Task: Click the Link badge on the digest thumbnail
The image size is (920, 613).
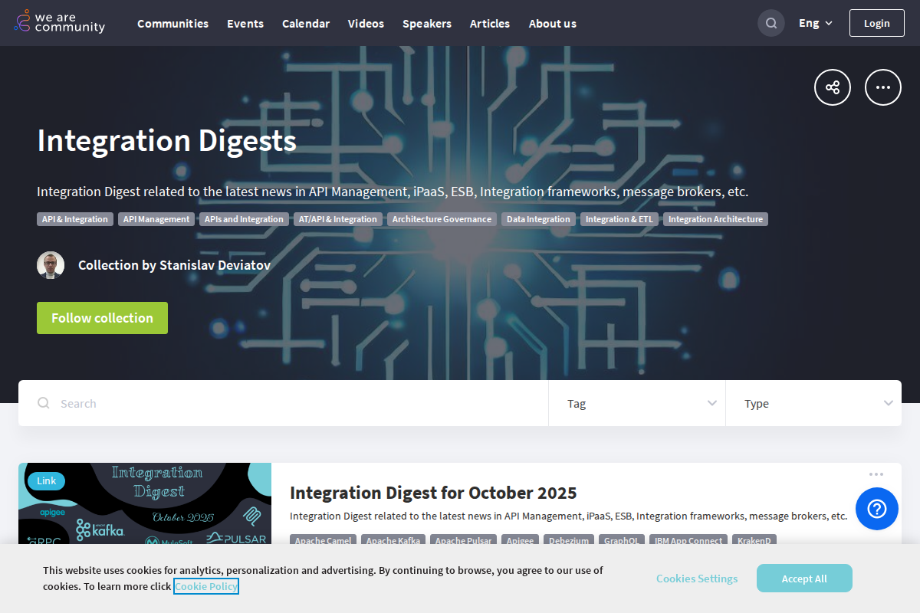Action: (x=46, y=480)
